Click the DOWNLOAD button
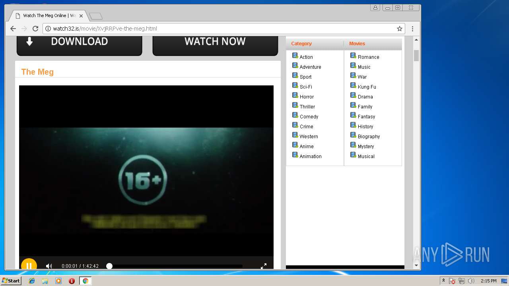Image resolution: width=509 pixels, height=286 pixels. click(x=79, y=45)
